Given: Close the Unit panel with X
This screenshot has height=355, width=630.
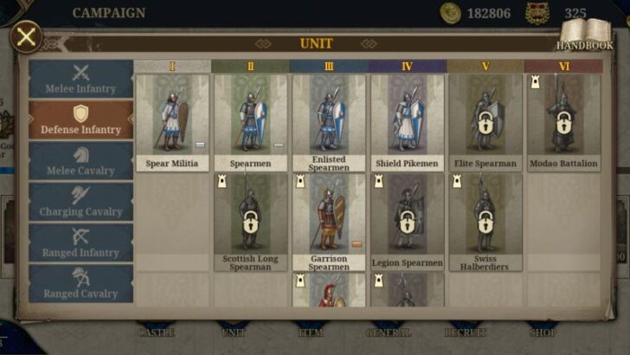Looking at the screenshot, I should [x=26, y=37].
